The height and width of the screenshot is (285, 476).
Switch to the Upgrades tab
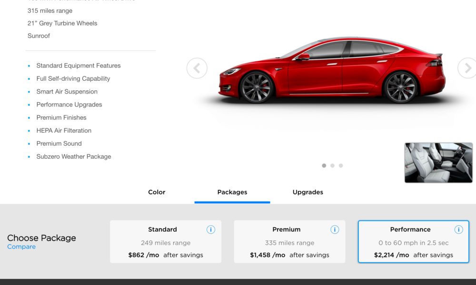(308, 192)
